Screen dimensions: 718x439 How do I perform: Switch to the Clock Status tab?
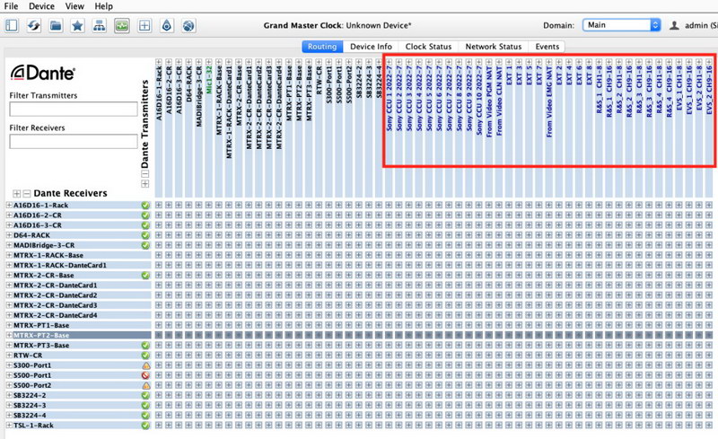[428, 47]
